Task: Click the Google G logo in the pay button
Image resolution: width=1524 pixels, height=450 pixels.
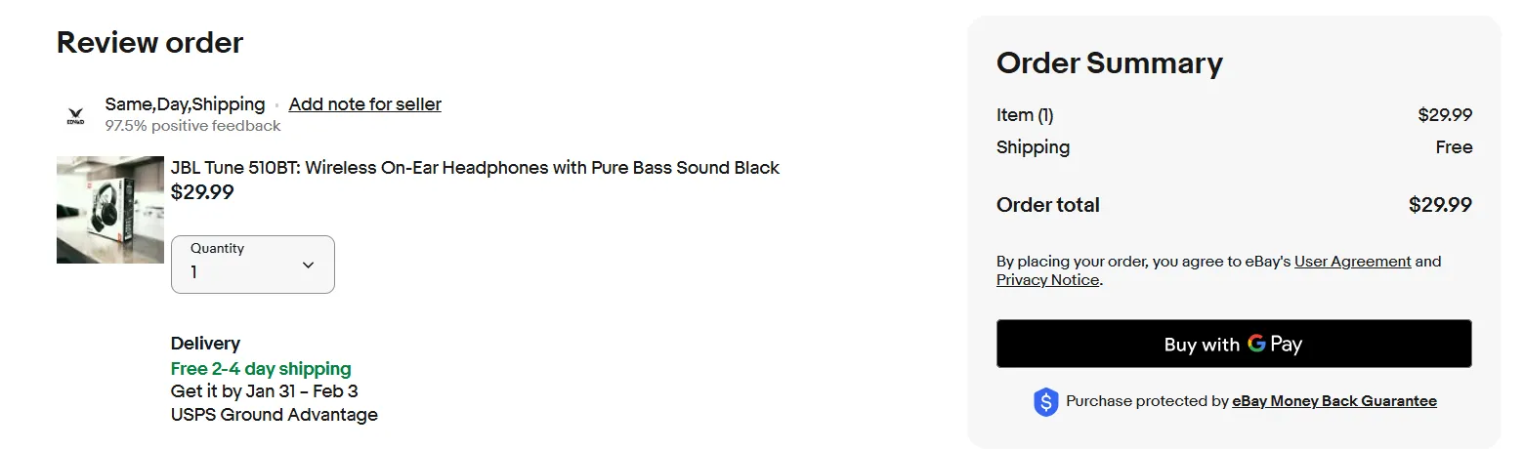Action: (x=1256, y=344)
